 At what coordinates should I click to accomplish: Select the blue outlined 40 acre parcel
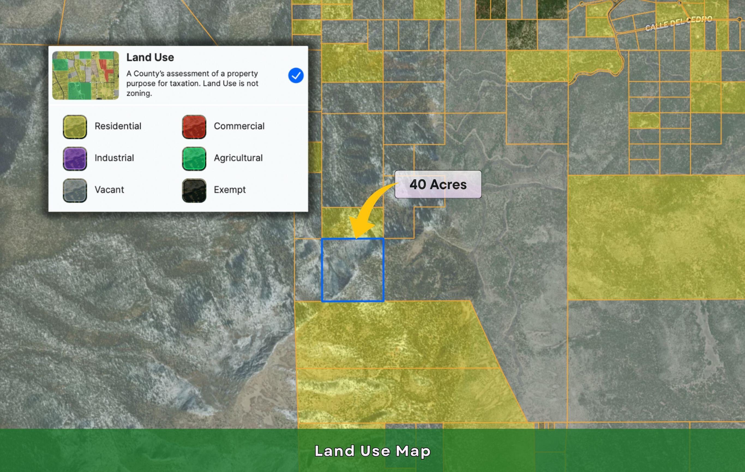tap(353, 270)
